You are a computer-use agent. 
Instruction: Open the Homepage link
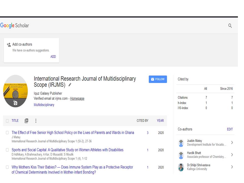(x=77, y=99)
